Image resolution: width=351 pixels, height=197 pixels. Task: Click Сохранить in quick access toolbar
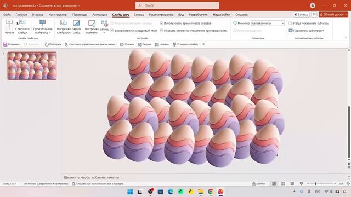(x=12, y=44)
